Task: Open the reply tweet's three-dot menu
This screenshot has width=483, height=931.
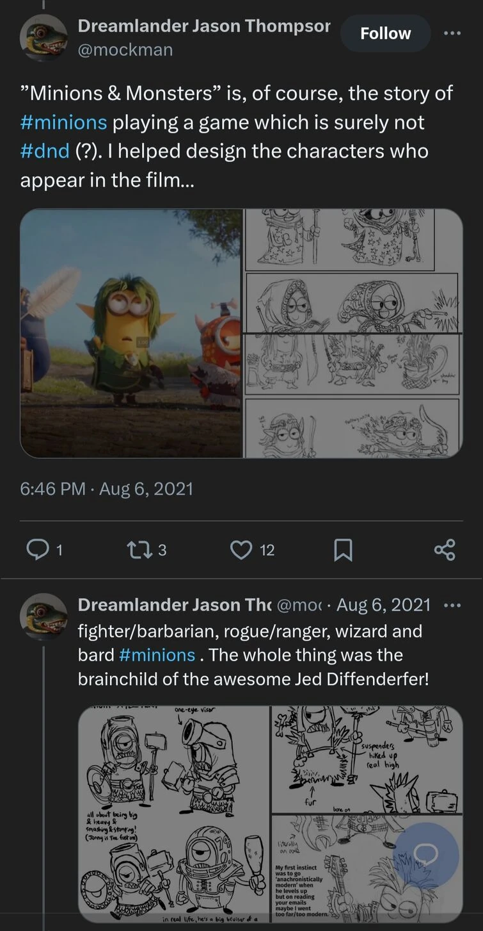Action: point(452,605)
